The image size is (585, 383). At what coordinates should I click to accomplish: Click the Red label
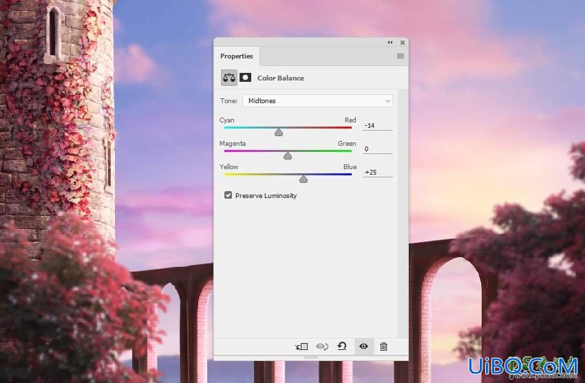pos(350,120)
